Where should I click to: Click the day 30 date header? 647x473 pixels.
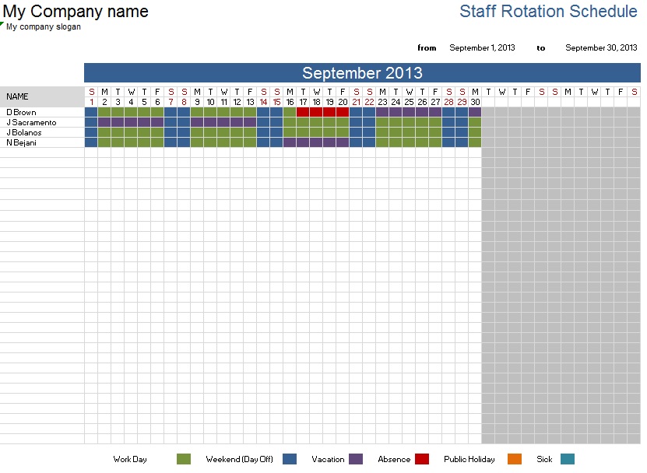[x=475, y=102]
